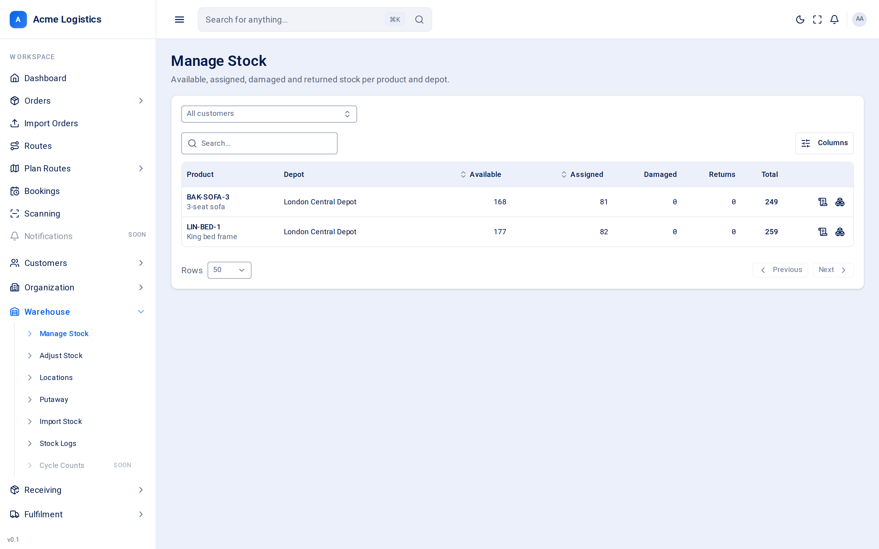Open stock log icon for BAK-SOFA-3
The height and width of the screenshot is (549, 879).
(x=823, y=202)
